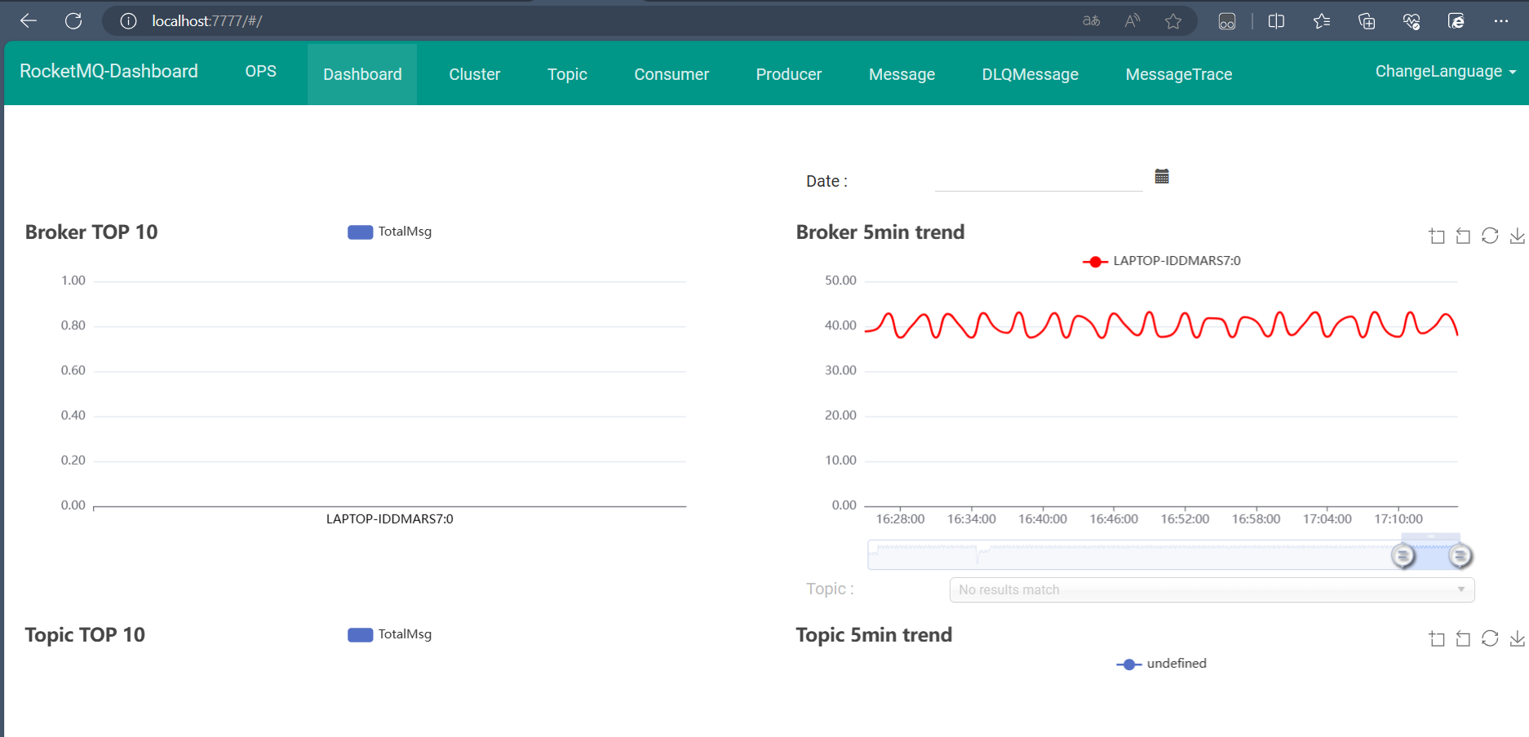View the MessageTrace tab
This screenshot has height=737, width=1529.
point(1178,74)
